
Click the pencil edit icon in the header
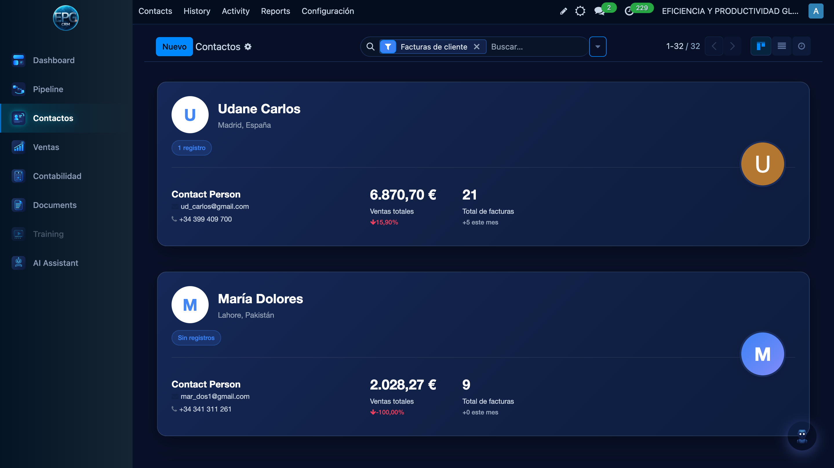[563, 11]
